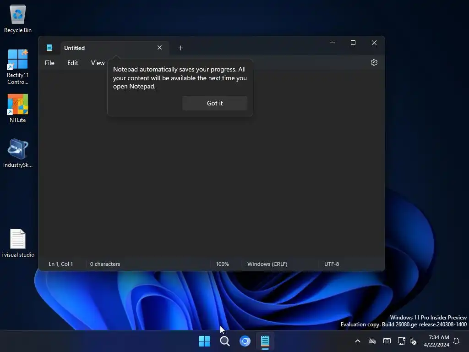The image size is (469, 352).
Task: Select the NTLite desktop shortcut
Action: 18,108
